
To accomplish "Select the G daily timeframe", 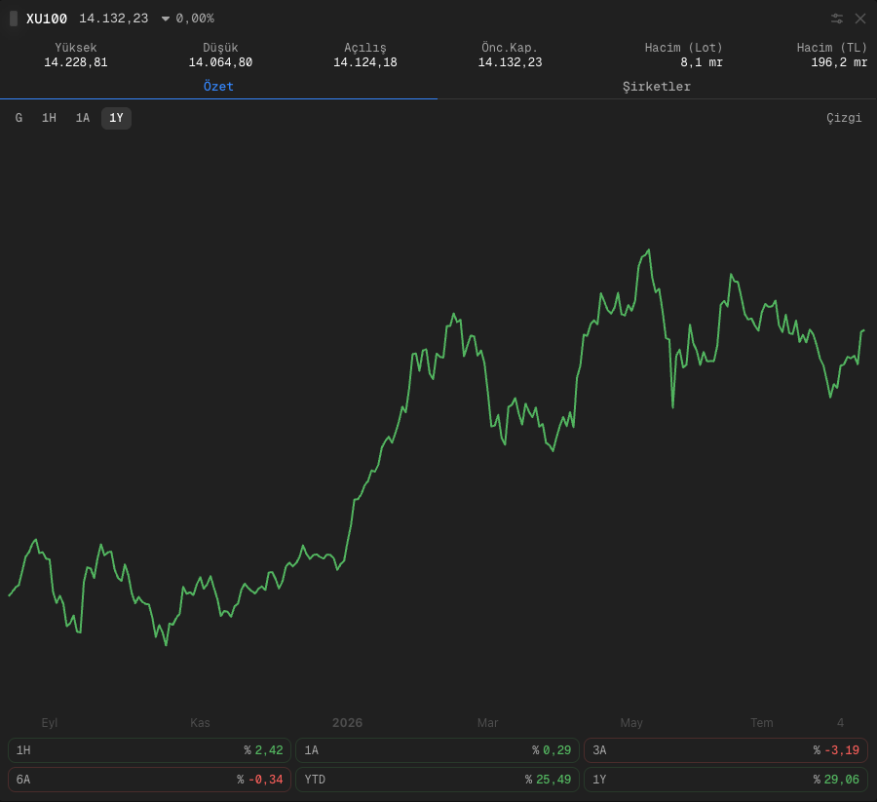I will [x=19, y=118].
